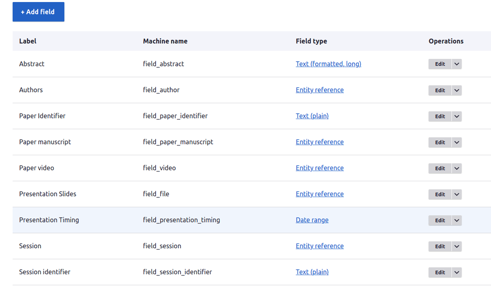491x295 pixels.
Task: Click the Add field button
Action: [x=38, y=12]
